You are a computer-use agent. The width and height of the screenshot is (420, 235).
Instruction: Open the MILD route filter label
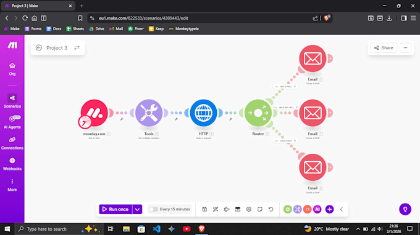click(x=285, y=108)
